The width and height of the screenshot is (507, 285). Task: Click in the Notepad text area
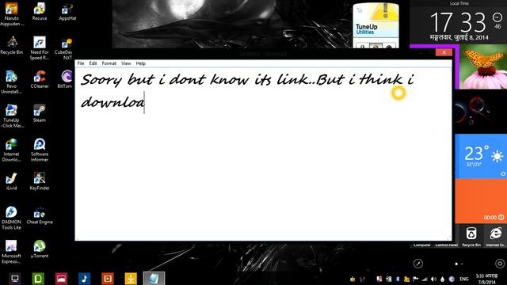tap(263, 154)
